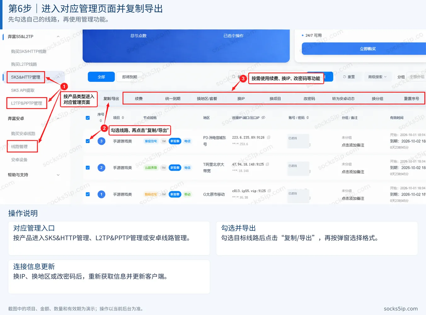This screenshot has height=315, width=426.
Task: Click the 立即购买 button
Action: (x=364, y=49)
